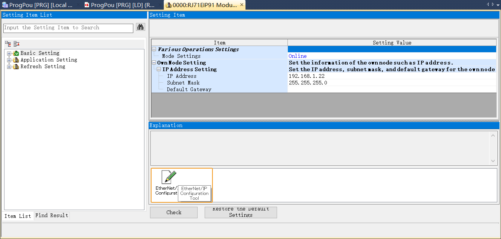
Task: Click the right tab-scroll arrow
Action: [492, 4]
